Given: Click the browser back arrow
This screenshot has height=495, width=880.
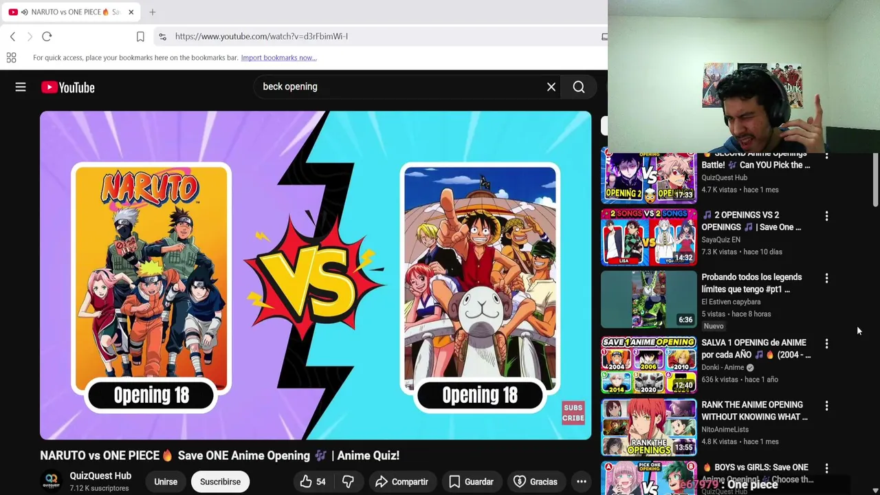Looking at the screenshot, I should [12, 36].
